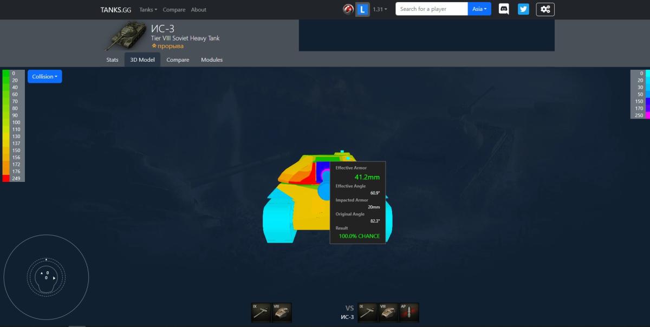
Task: Click the blue L launcher icon
Action: pyautogui.click(x=362, y=9)
